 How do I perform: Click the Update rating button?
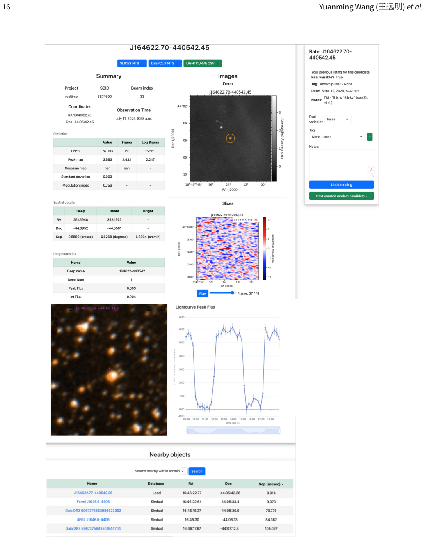(341, 185)
